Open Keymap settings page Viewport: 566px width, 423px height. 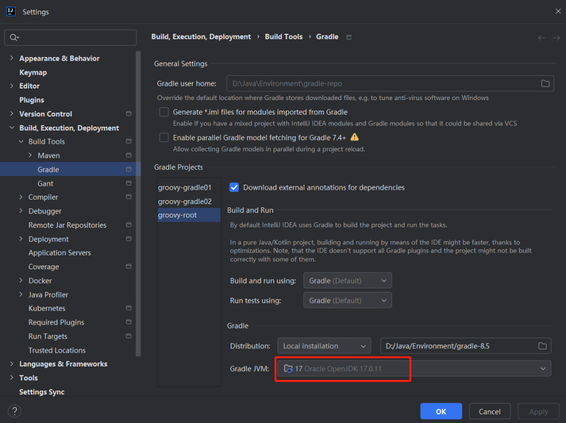[x=33, y=72]
